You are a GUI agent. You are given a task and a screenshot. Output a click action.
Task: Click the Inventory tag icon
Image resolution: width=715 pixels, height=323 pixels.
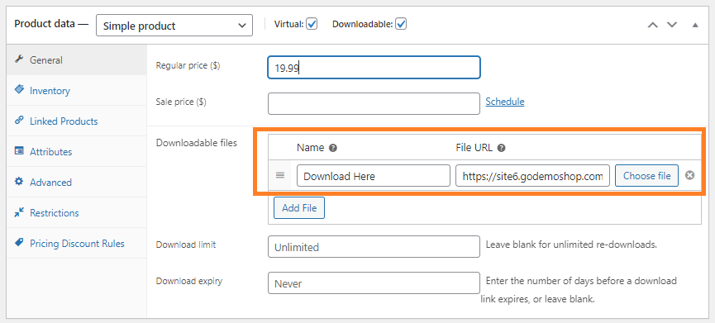click(x=19, y=90)
